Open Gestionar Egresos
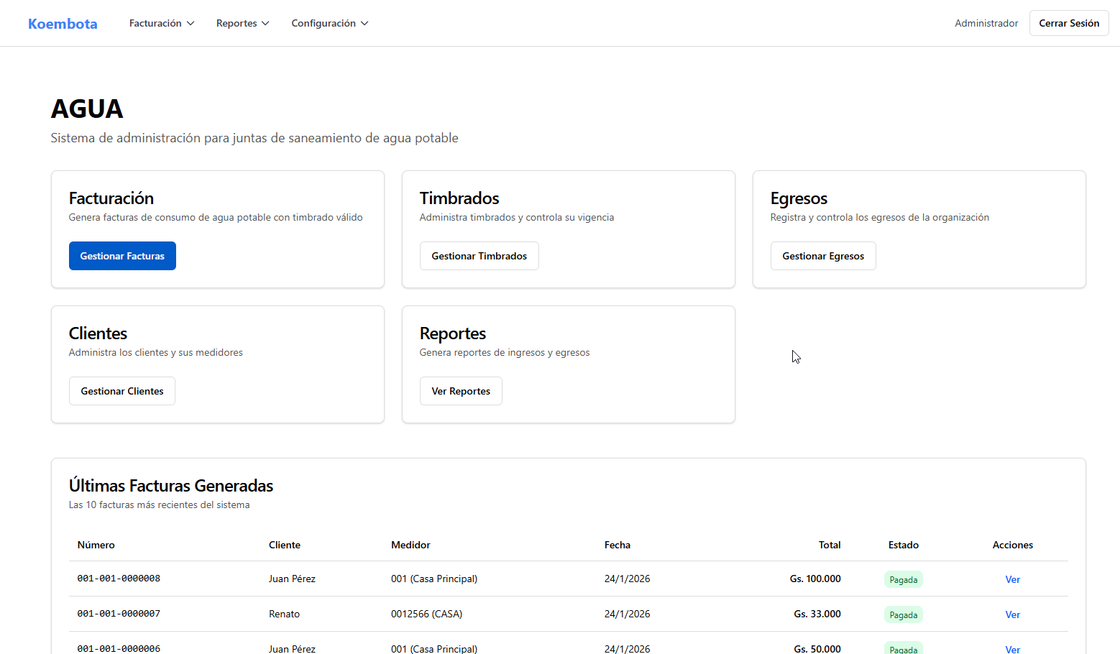The width and height of the screenshot is (1120, 654). click(823, 256)
